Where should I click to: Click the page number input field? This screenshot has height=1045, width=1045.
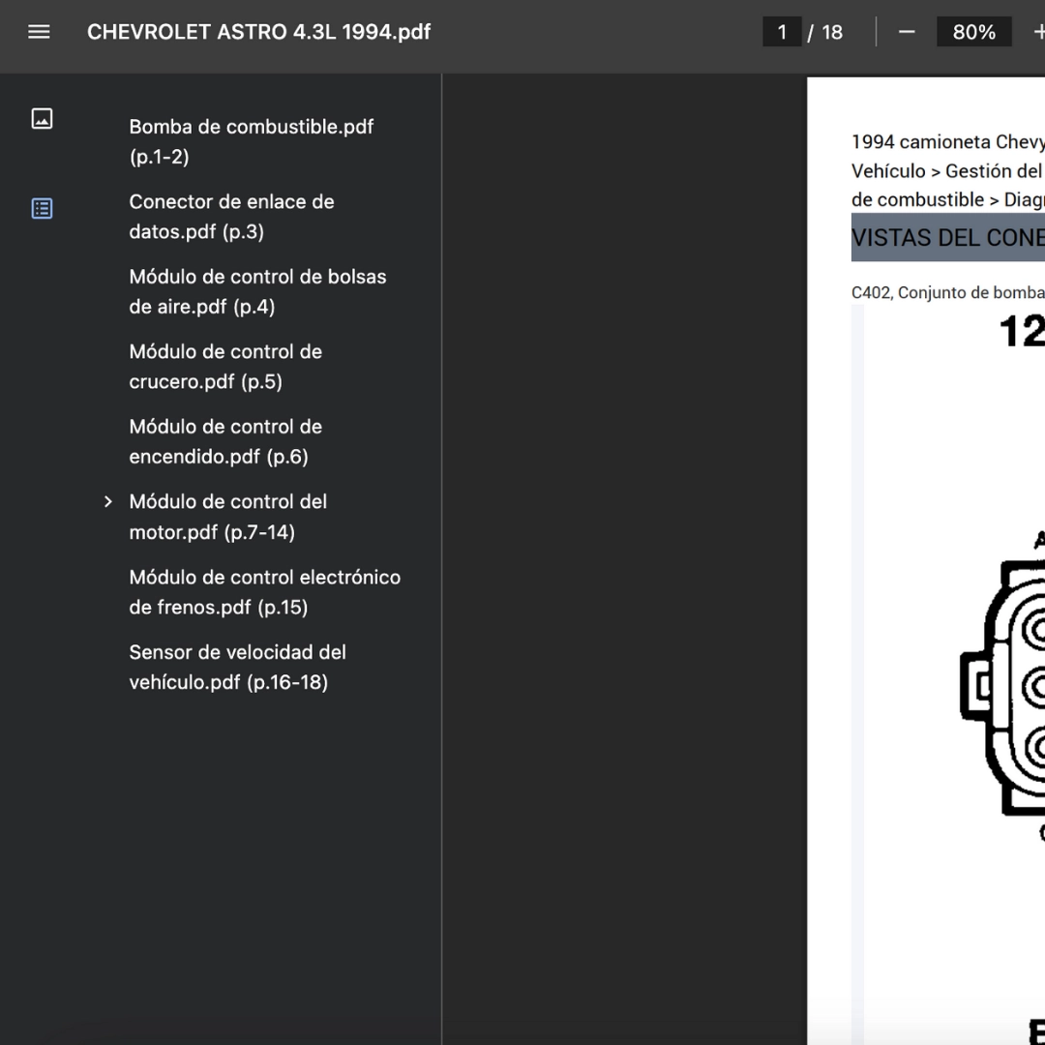pos(782,32)
